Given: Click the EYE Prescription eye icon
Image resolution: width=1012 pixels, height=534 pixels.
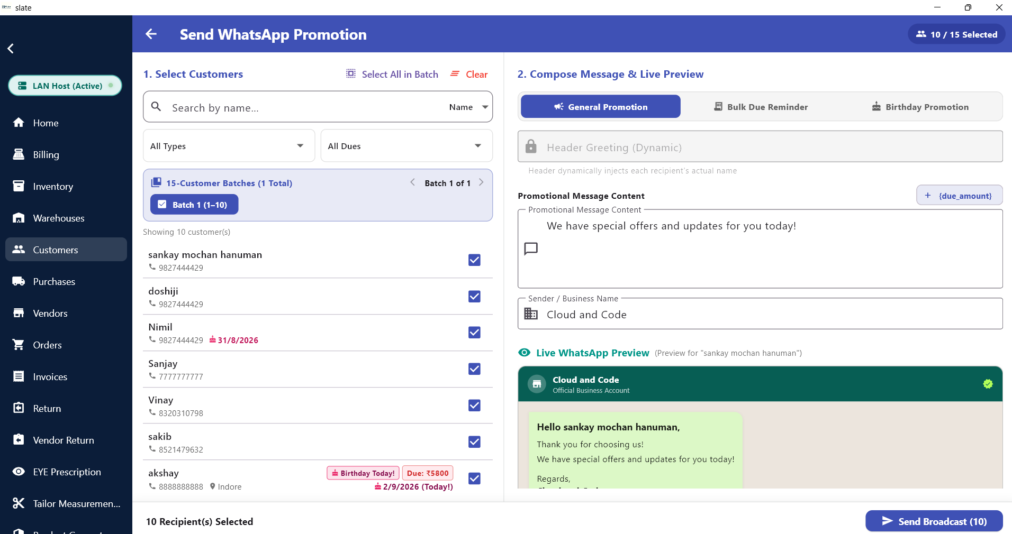Looking at the screenshot, I should coord(19,472).
